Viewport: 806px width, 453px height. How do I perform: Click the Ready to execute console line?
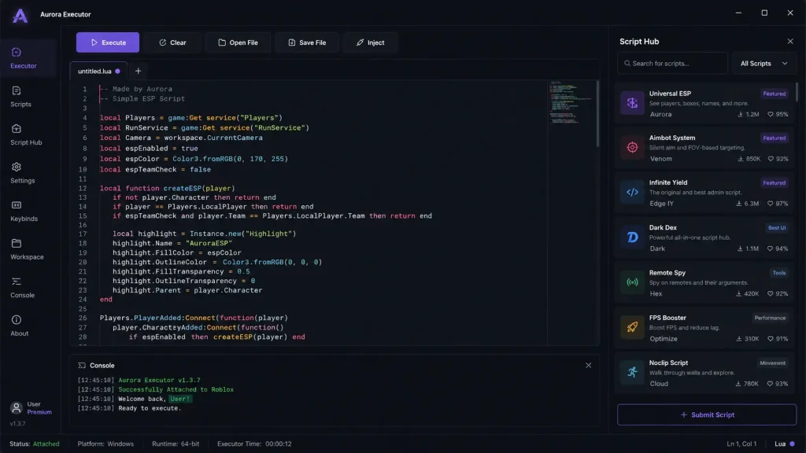150,408
